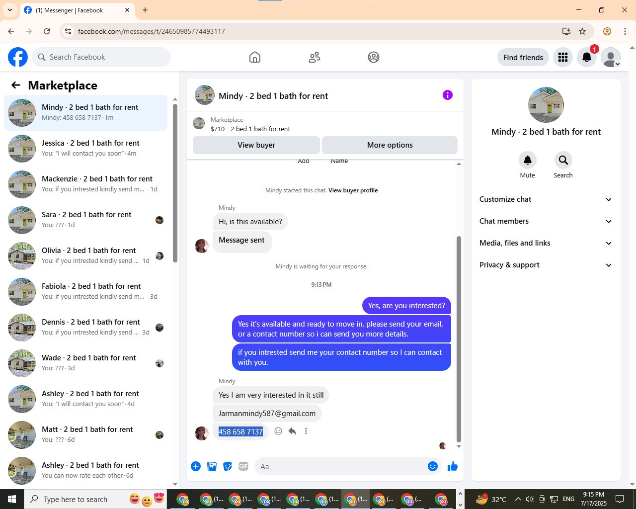The image size is (636, 509).
Task: Choose a sticker in the composer
Action: coord(228,466)
